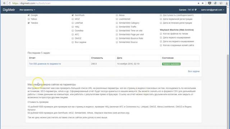Click the green status badge in the Состояние column

coord(171,64)
